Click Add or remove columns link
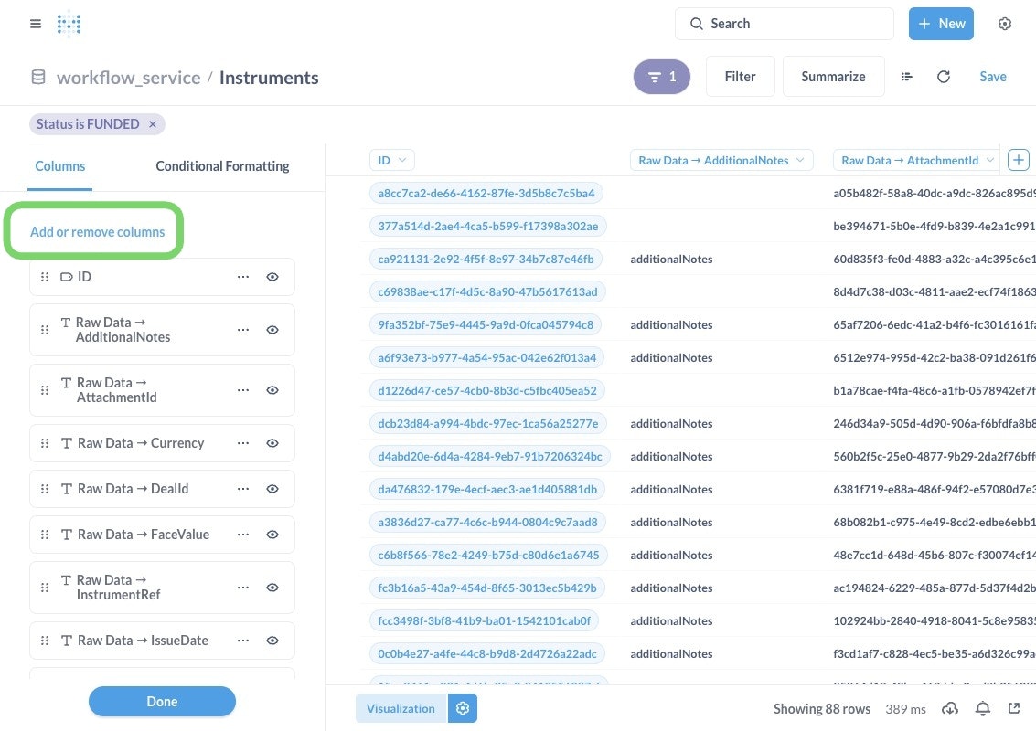This screenshot has width=1036, height=731. point(98,232)
